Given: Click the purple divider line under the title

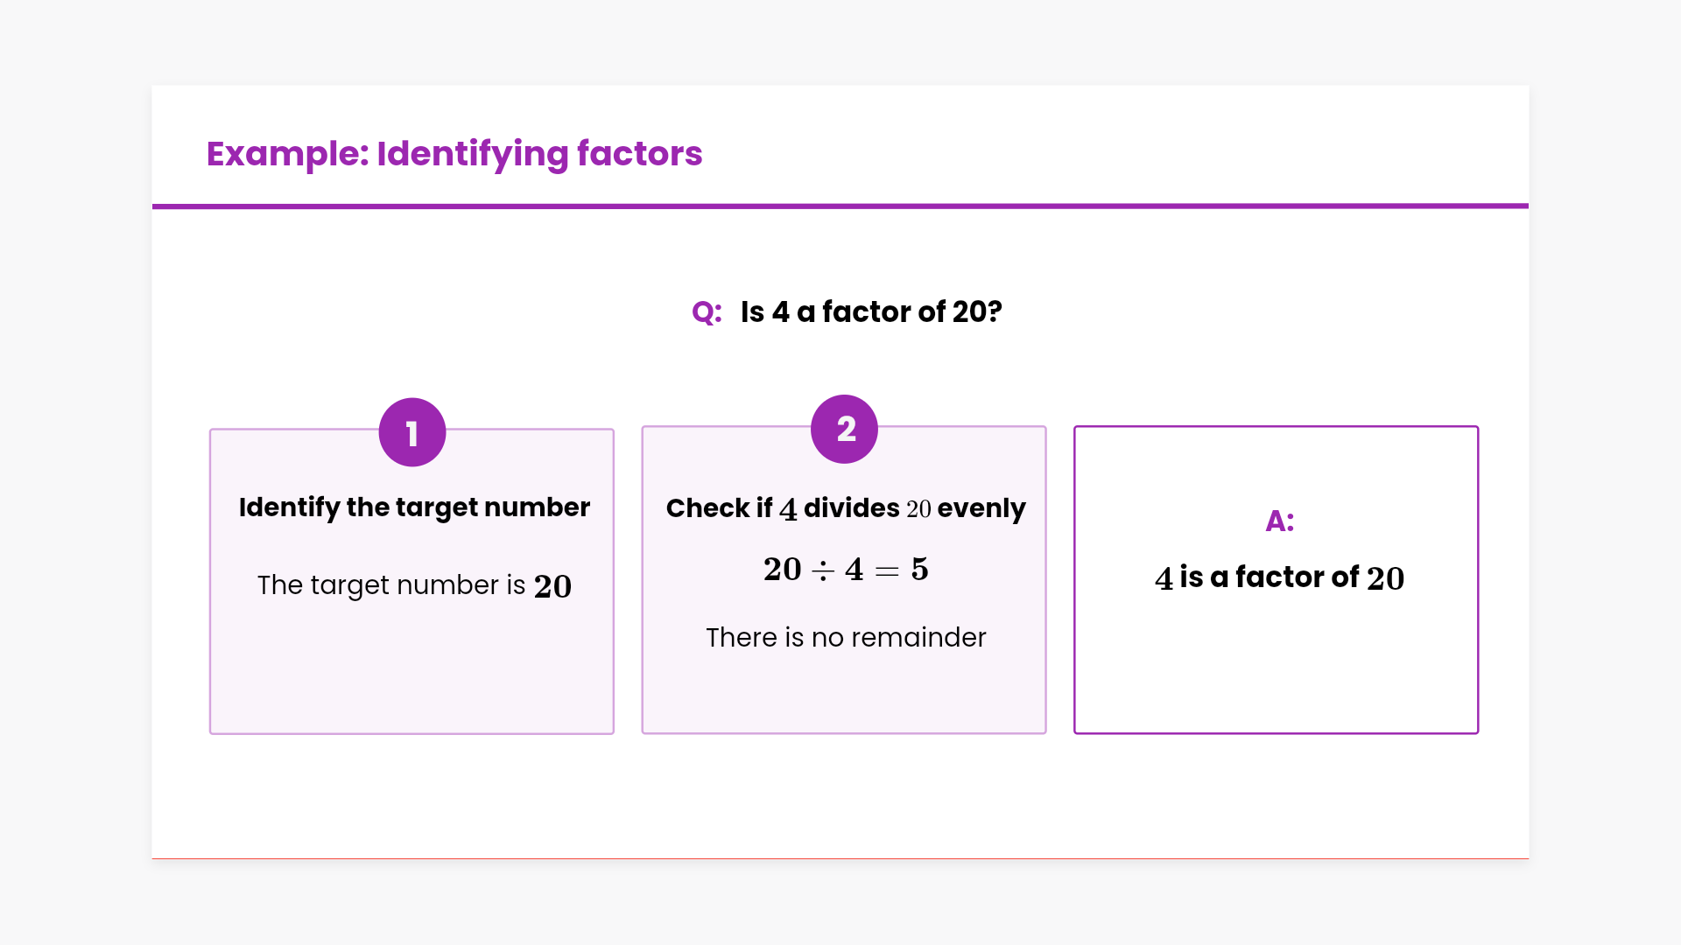Looking at the screenshot, I should click(x=840, y=206).
